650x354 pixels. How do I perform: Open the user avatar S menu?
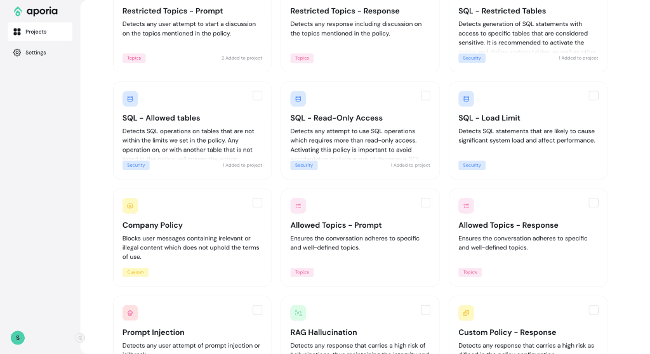(x=18, y=338)
